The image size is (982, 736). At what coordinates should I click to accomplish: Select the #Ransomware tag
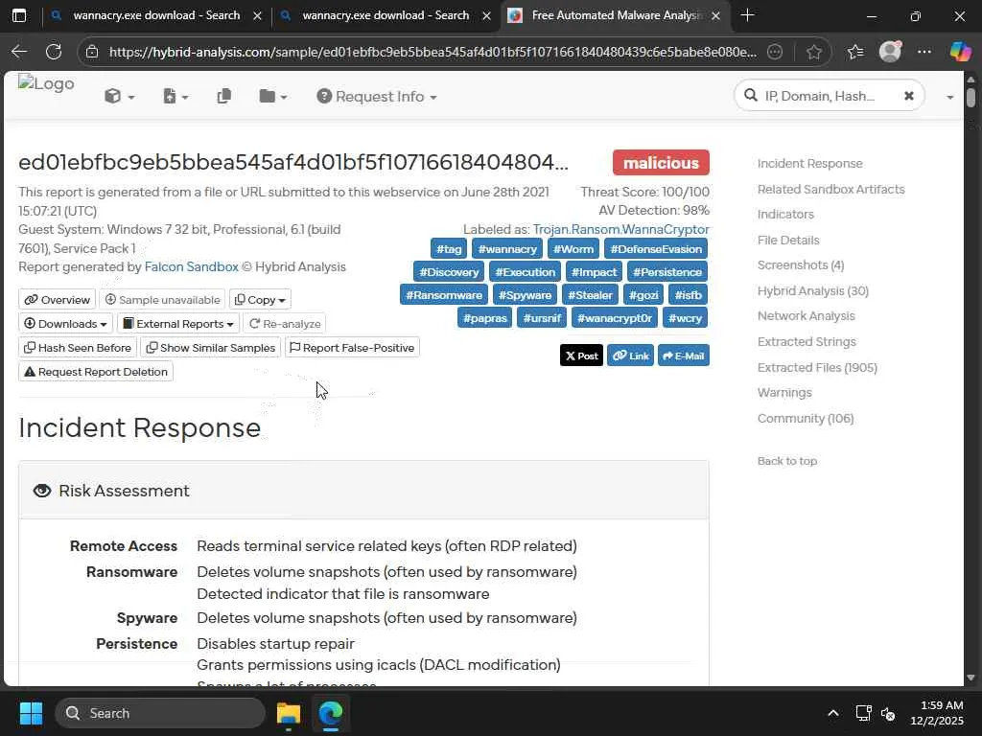(444, 295)
